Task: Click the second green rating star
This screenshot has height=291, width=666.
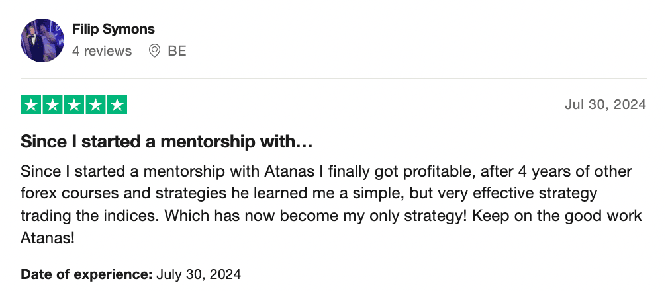Action: pyautogui.click(x=52, y=104)
